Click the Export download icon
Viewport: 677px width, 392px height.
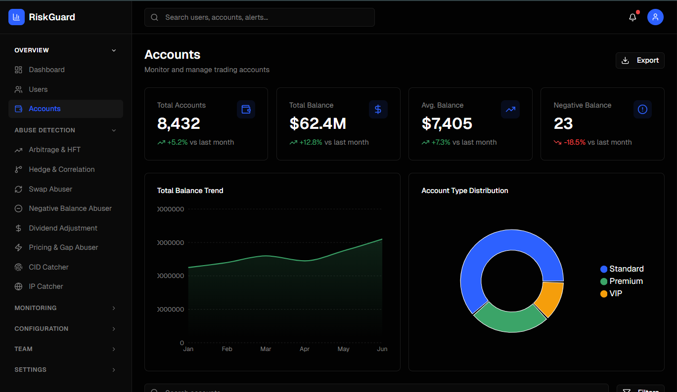(625, 60)
